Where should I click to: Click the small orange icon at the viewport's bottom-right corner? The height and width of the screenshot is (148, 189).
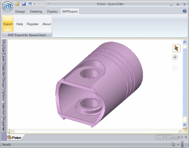(186, 130)
